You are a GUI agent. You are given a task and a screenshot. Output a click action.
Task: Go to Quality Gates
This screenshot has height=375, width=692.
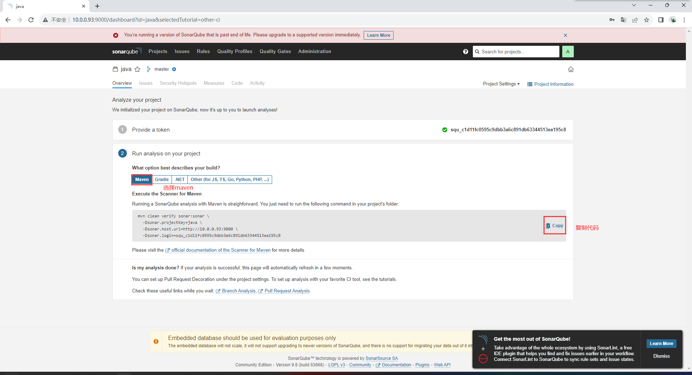pos(275,51)
